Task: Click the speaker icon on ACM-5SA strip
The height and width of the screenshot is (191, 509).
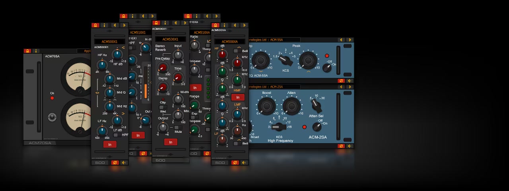Action: (x=350, y=81)
